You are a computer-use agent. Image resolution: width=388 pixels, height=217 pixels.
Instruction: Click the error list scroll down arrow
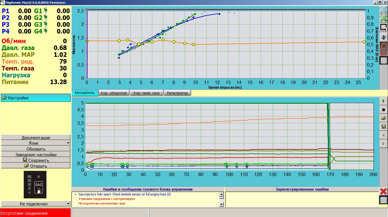click(222, 204)
